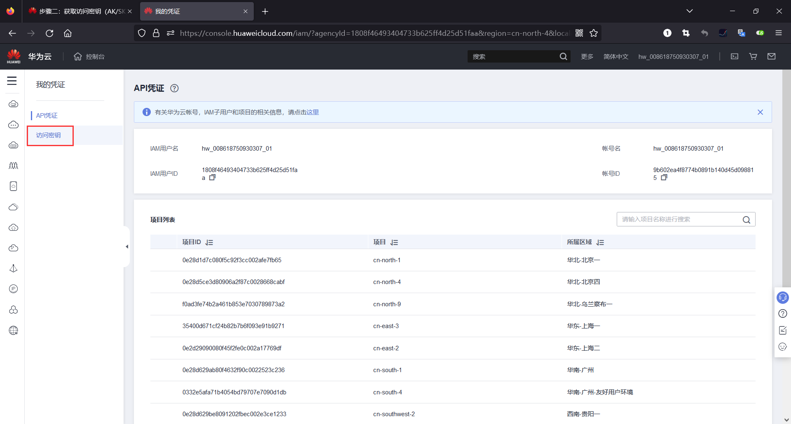The width and height of the screenshot is (791, 424).
Task: Click the translate extension icon
Action: pyautogui.click(x=742, y=33)
